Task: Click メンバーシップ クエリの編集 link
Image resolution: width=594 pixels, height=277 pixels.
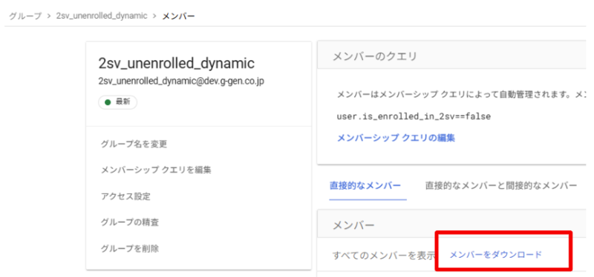Action: (396, 138)
